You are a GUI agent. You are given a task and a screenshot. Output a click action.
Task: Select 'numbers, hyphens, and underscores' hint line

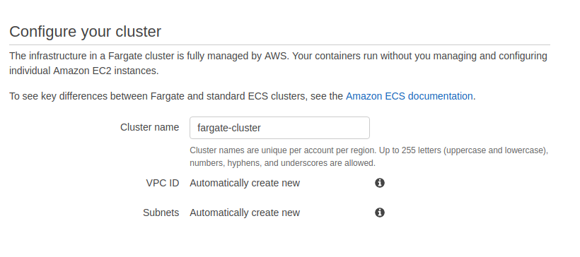click(283, 163)
